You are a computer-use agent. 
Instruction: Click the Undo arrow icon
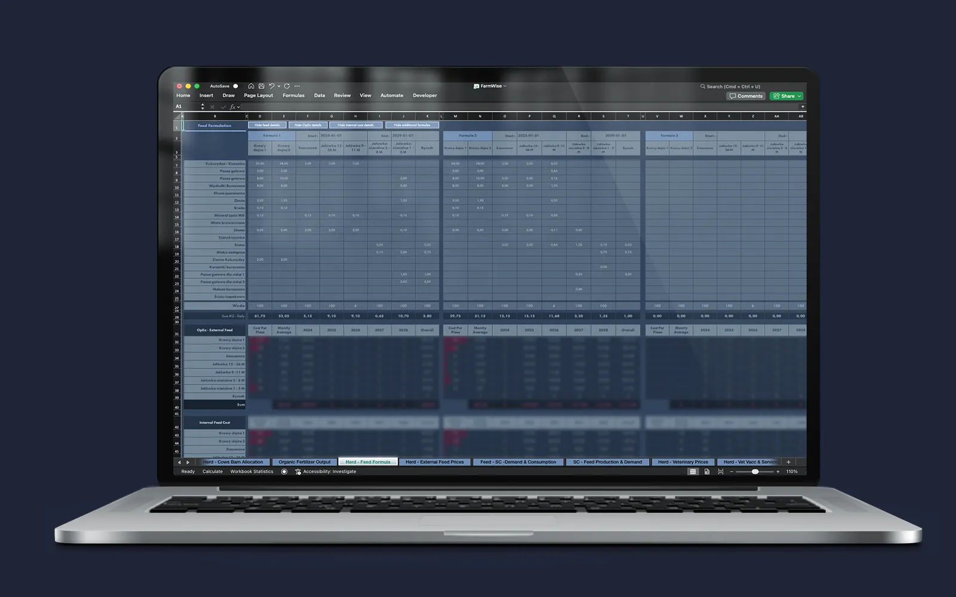click(271, 86)
